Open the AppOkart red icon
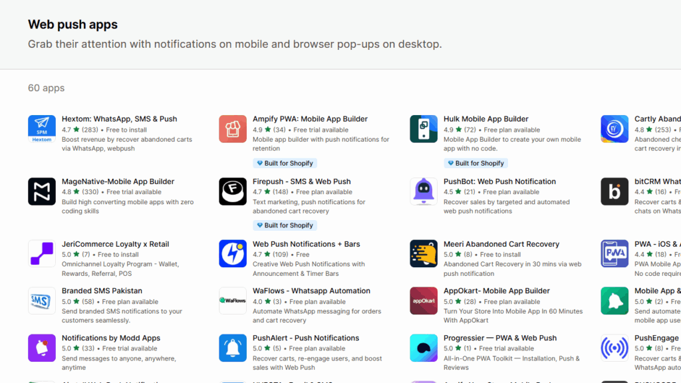Image resolution: width=681 pixels, height=383 pixels. click(x=423, y=301)
